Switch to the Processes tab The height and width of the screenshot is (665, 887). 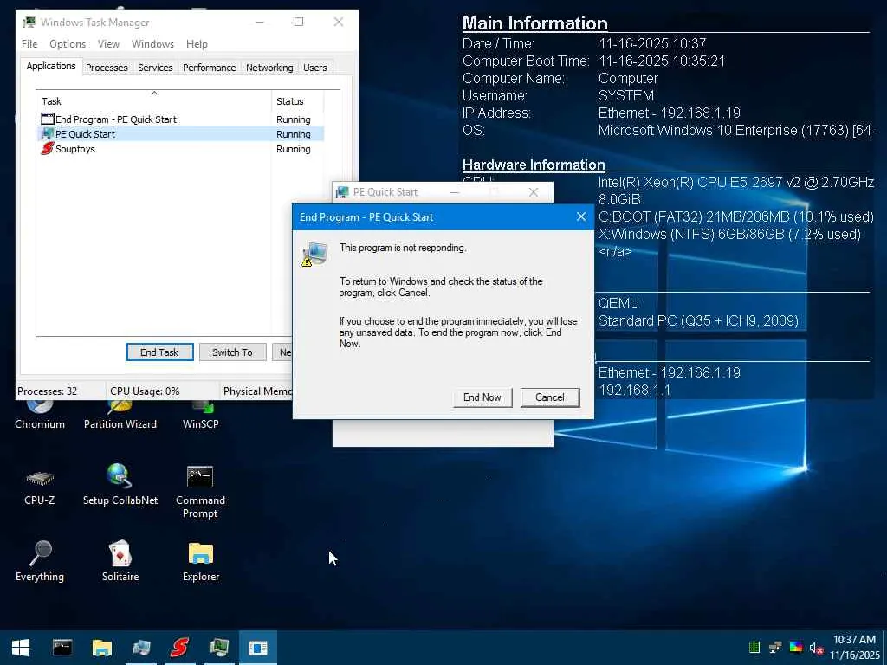click(107, 68)
